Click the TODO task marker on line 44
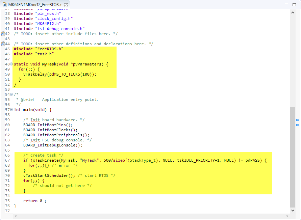The width and height of the screenshot is (301, 220). tap(3, 44)
